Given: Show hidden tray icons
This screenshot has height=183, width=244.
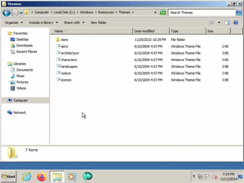Looking at the screenshot, I should click(x=194, y=176).
